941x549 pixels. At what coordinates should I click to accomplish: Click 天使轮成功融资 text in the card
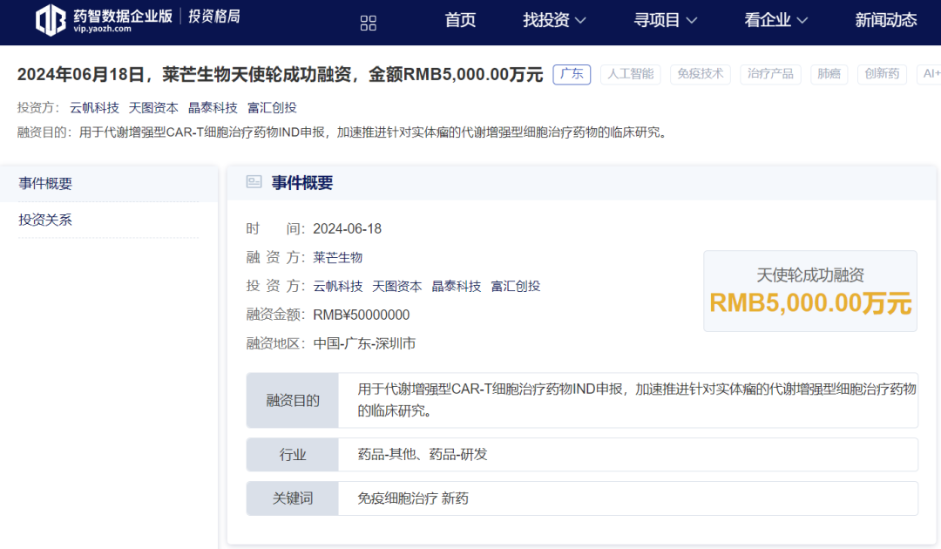coord(810,275)
